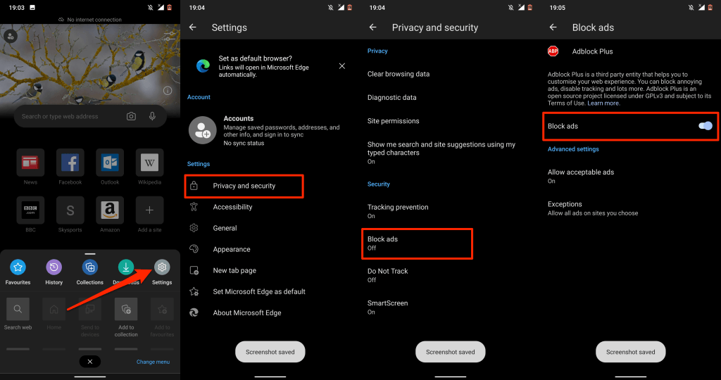721x380 pixels.
Task: Click the Learn more link
Action: tap(603, 103)
